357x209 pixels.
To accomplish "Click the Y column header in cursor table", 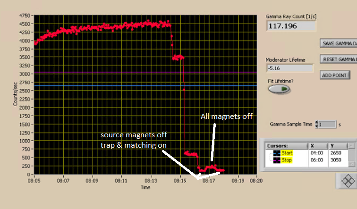I will pyautogui.click(x=338, y=146).
